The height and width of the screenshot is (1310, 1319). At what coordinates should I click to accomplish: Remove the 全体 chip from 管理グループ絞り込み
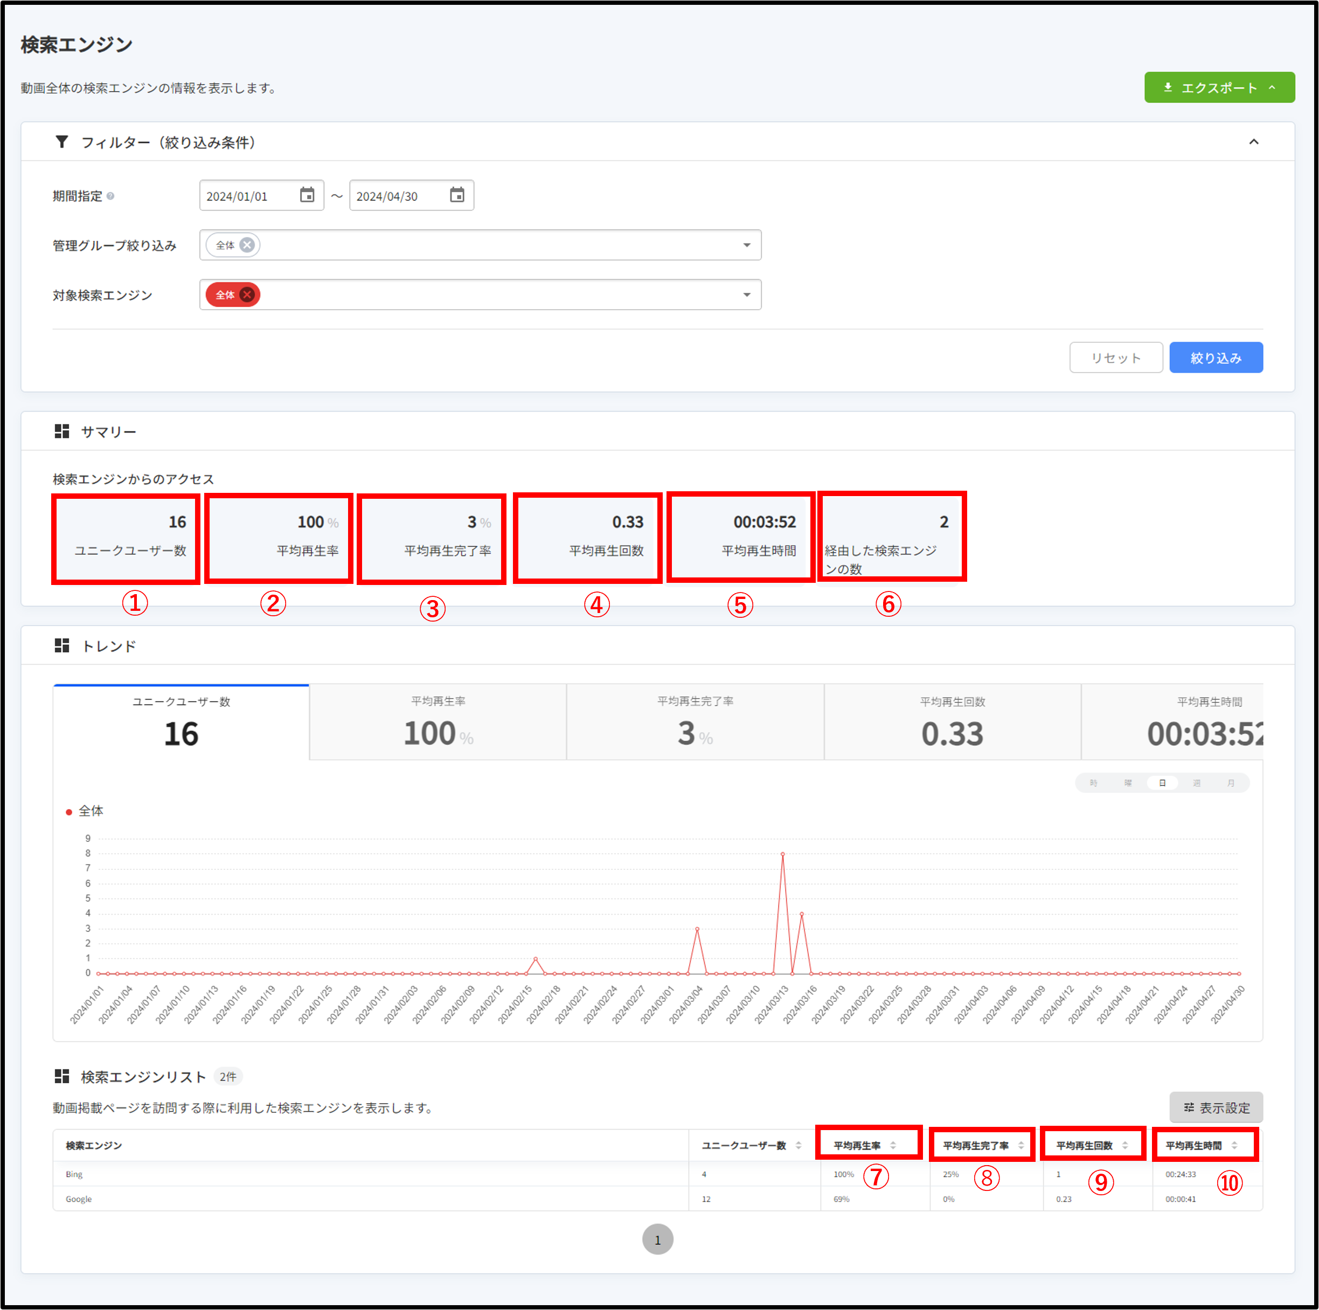click(x=247, y=245)
